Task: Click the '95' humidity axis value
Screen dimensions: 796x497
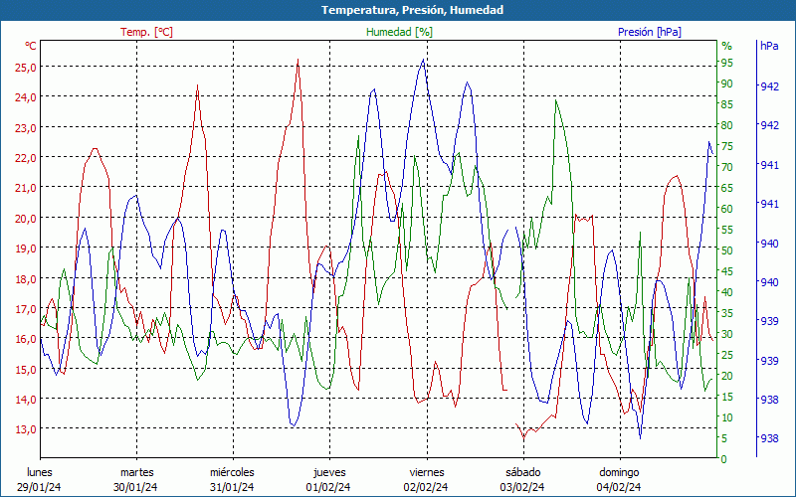Action: click(x=727, y=63)
